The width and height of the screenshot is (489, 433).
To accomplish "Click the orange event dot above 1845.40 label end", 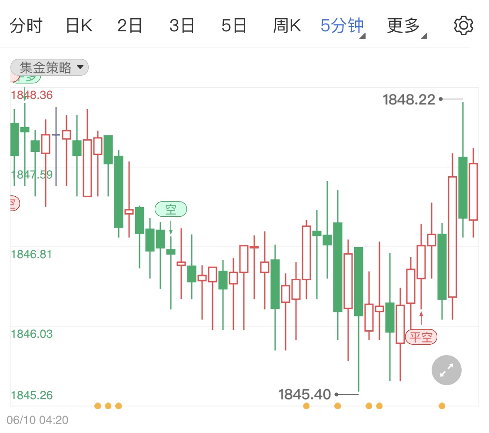I will pos(337,406).
